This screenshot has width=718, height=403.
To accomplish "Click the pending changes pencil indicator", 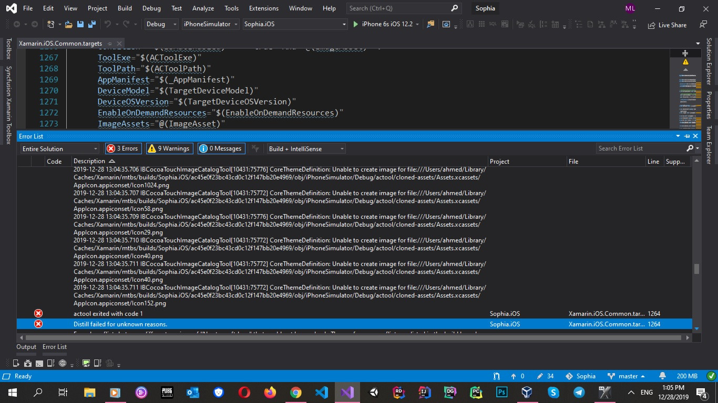I will [x=545, y=376].
